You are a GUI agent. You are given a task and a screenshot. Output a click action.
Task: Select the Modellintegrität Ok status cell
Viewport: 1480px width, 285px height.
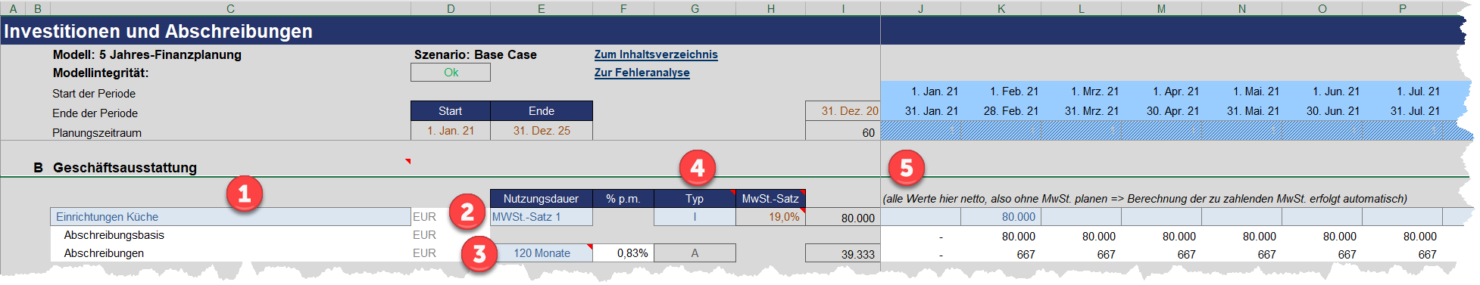tap(451, 73)
